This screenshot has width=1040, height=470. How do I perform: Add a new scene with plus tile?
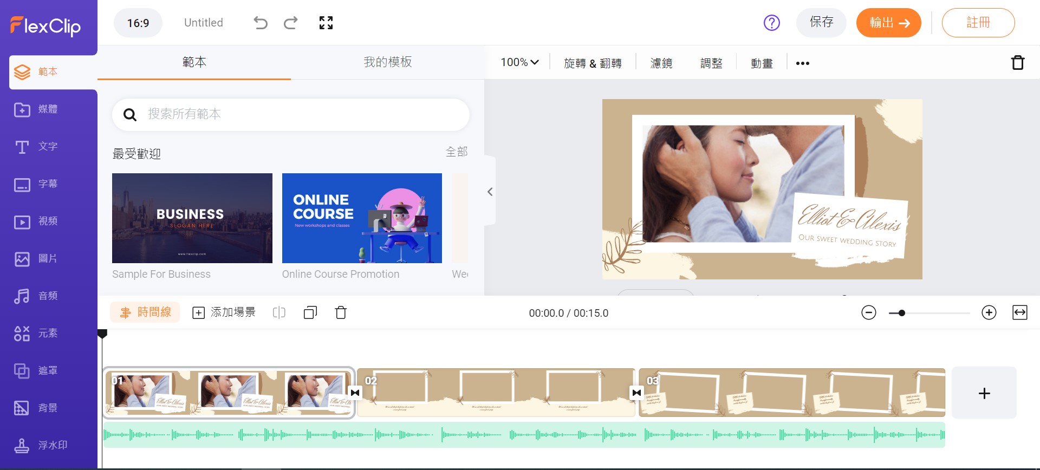click(984, 393)
